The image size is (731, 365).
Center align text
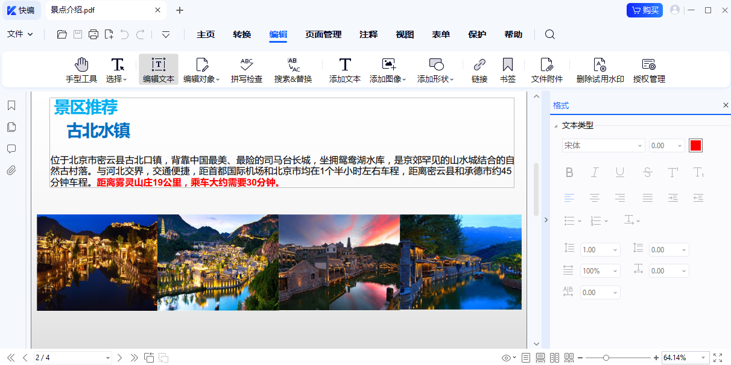595,198
